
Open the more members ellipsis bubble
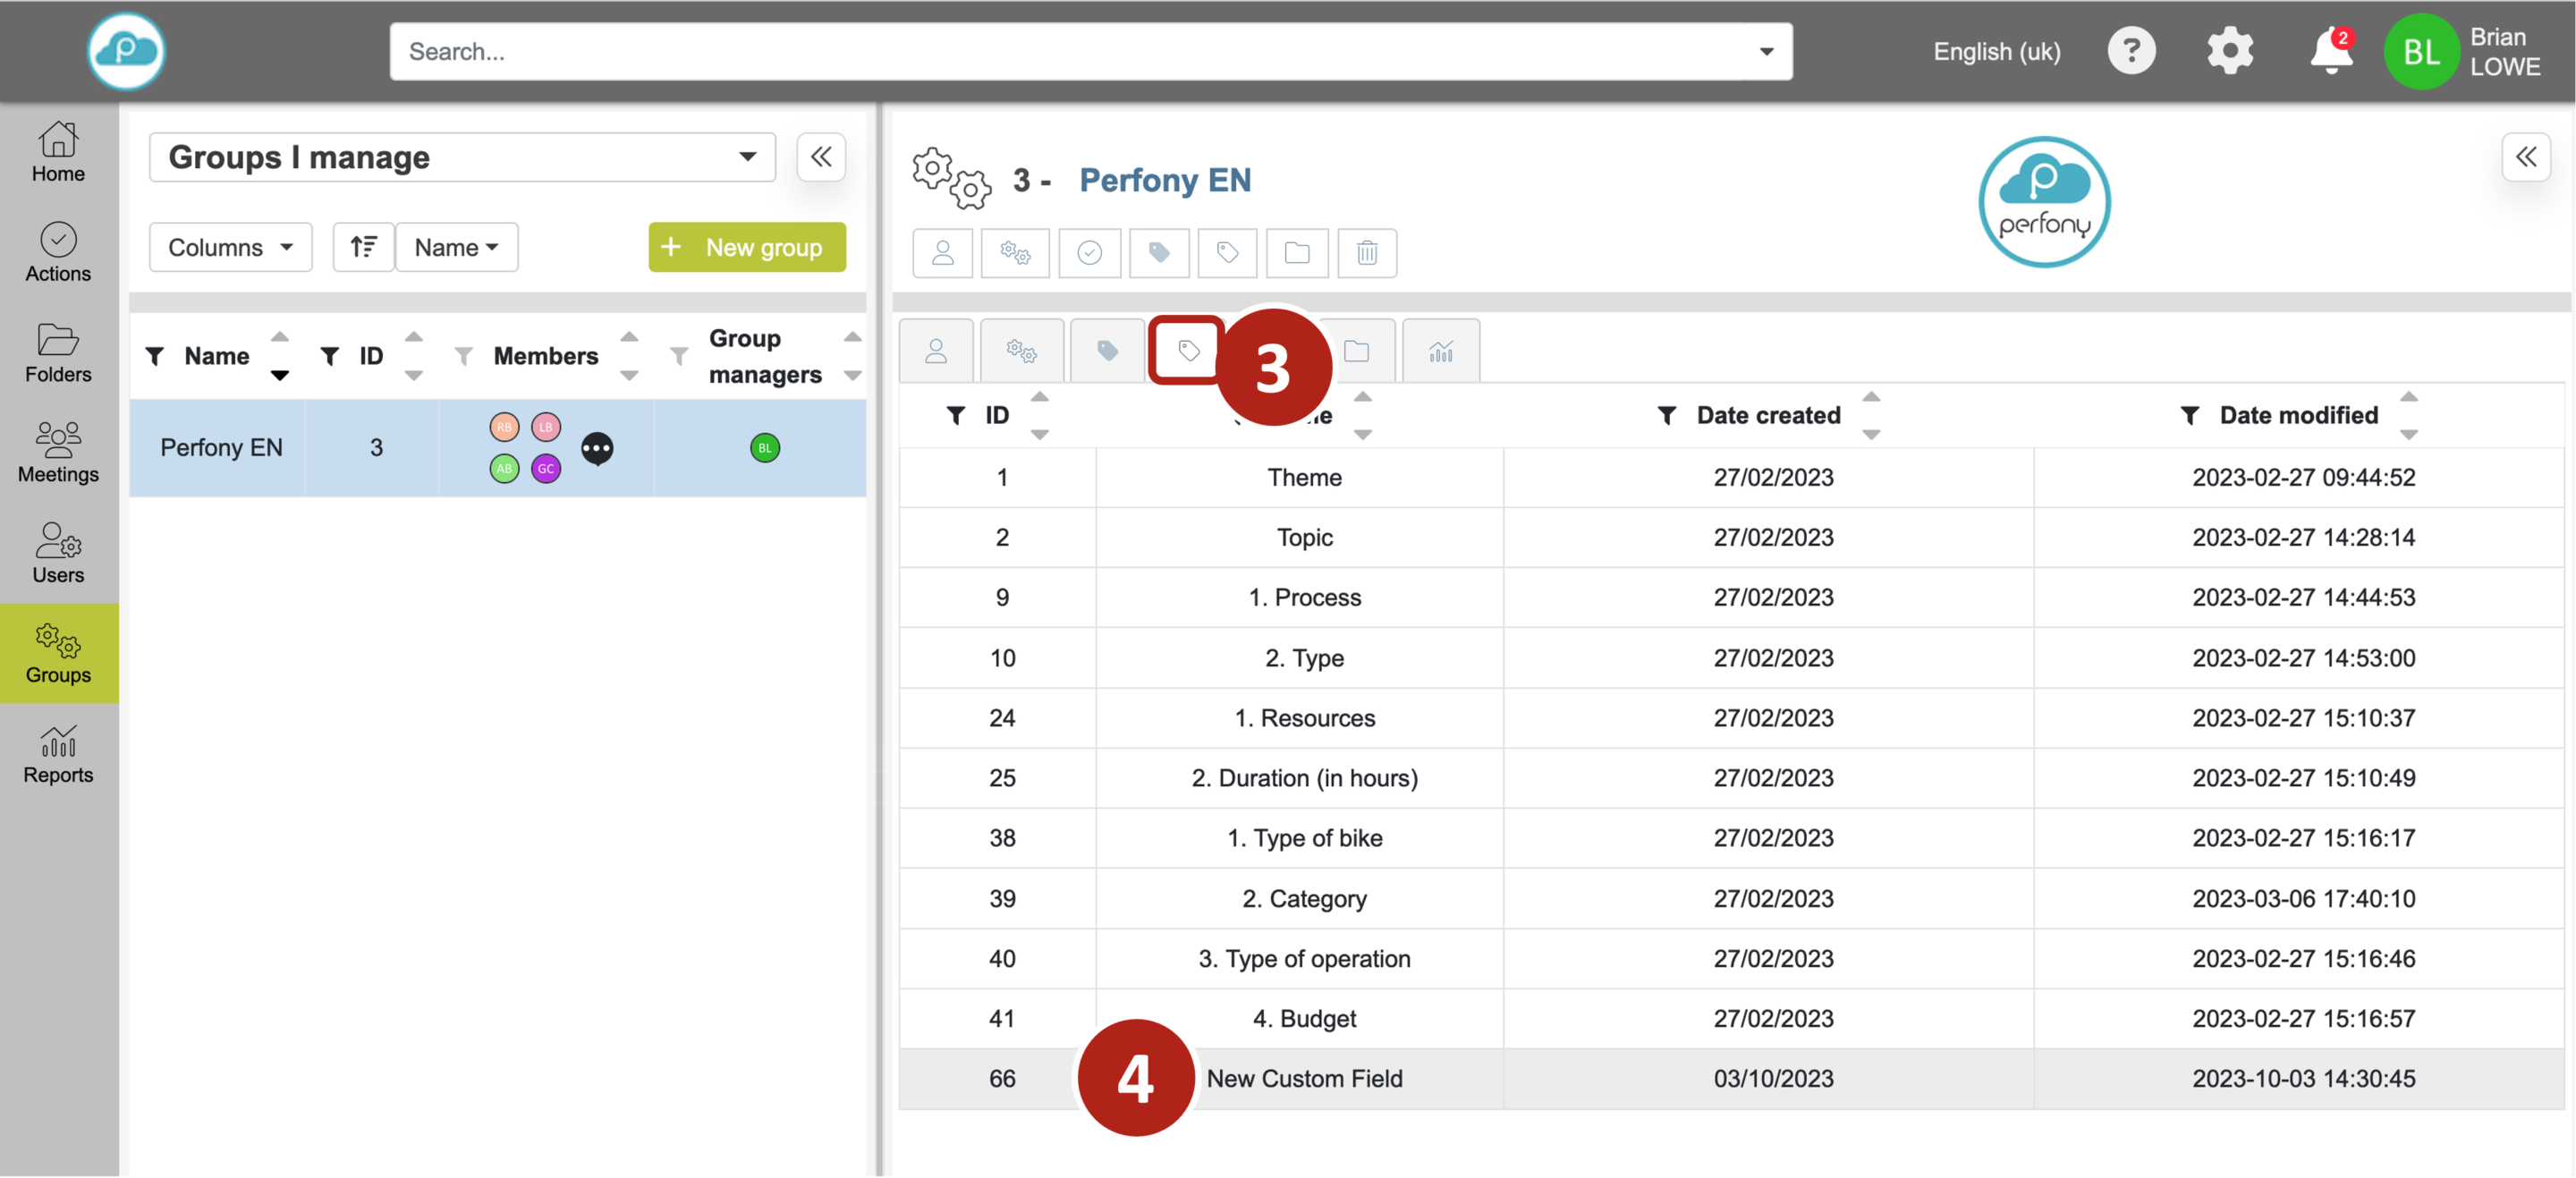click(x=597, y=448)
